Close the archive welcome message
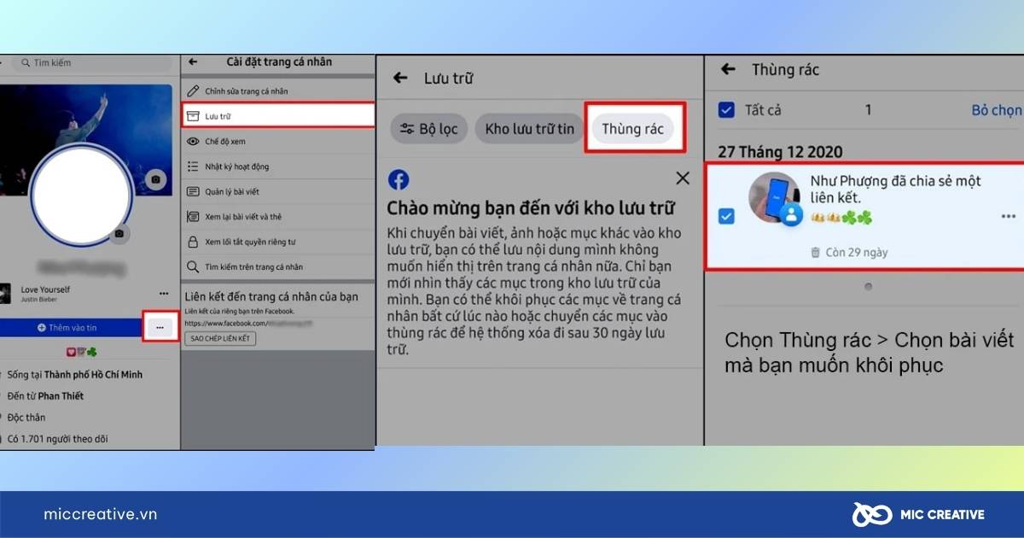 point(683,178)
